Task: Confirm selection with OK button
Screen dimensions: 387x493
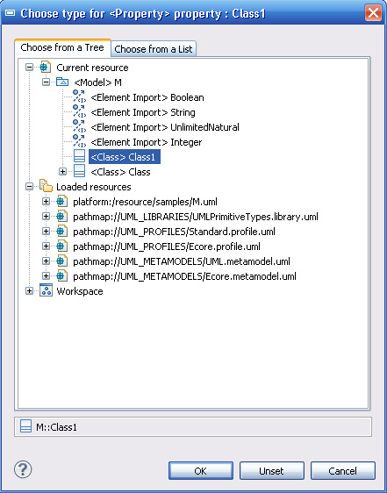Action: [x=201, y=471]
